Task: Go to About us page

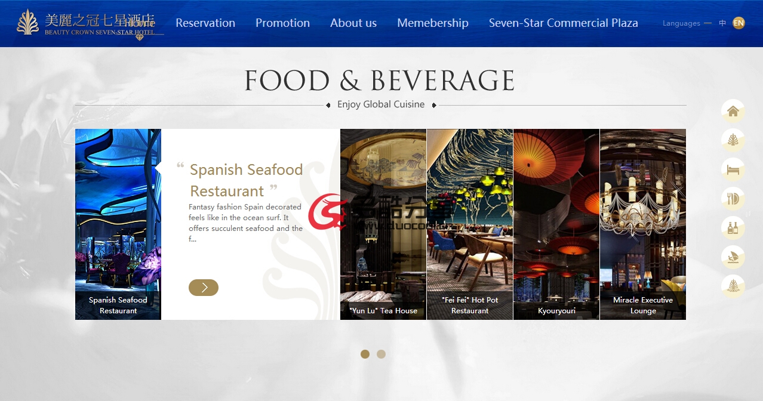Action: coord(353,23)
